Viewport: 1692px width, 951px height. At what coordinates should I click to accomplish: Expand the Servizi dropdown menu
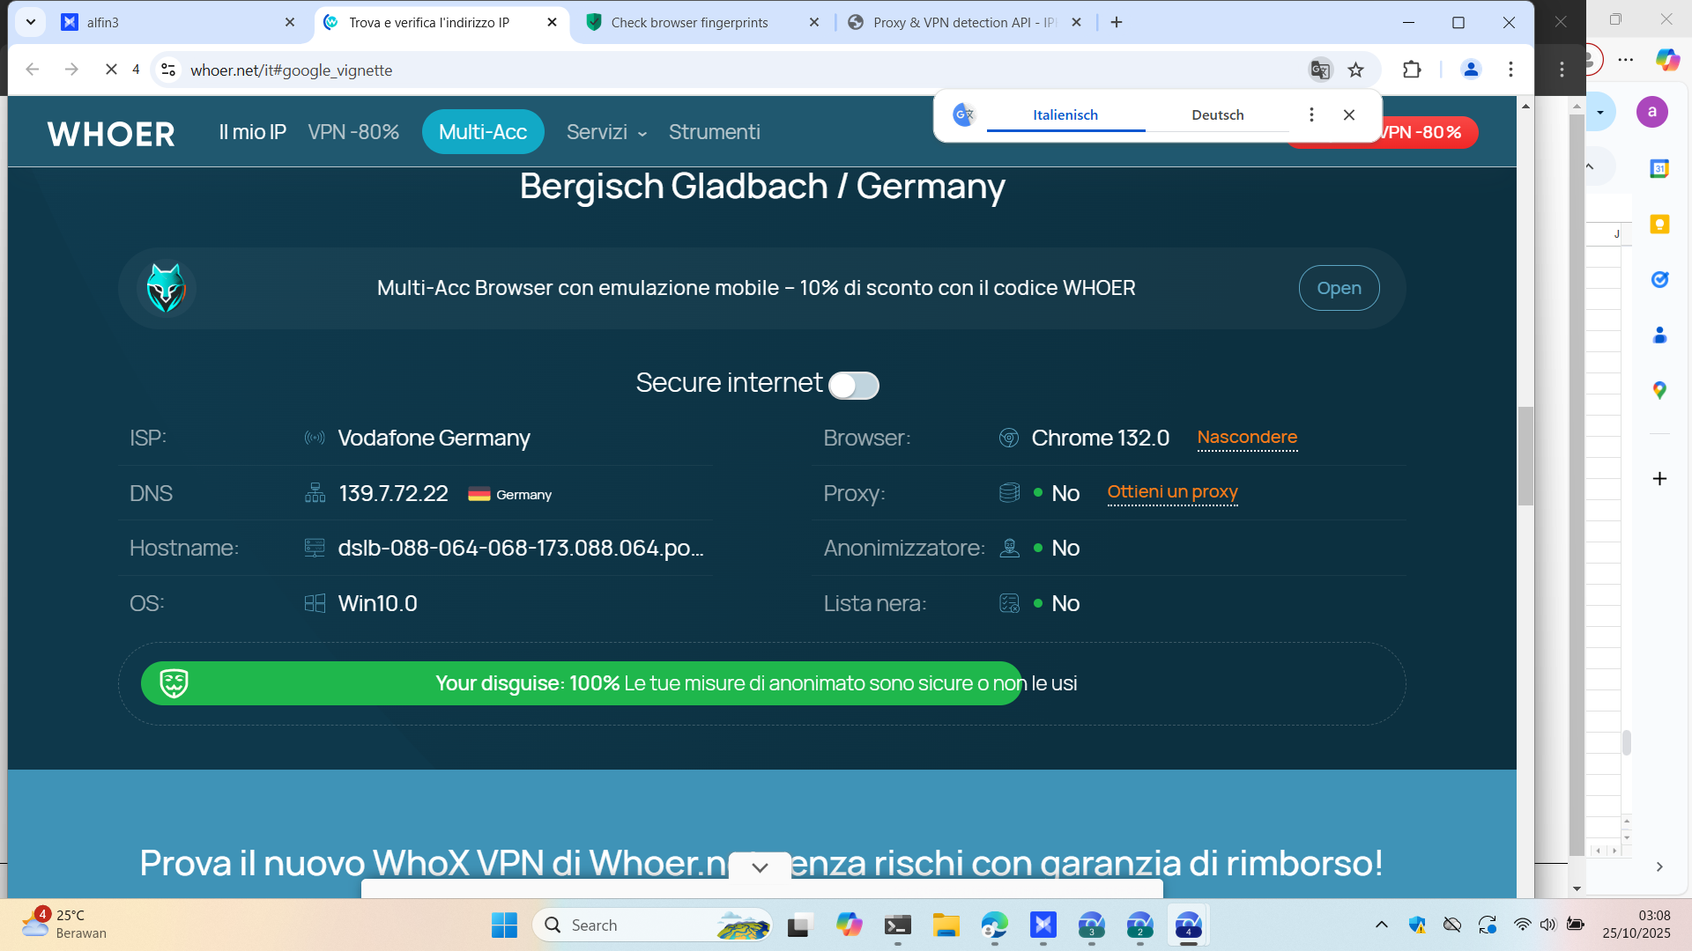point(606,132)
